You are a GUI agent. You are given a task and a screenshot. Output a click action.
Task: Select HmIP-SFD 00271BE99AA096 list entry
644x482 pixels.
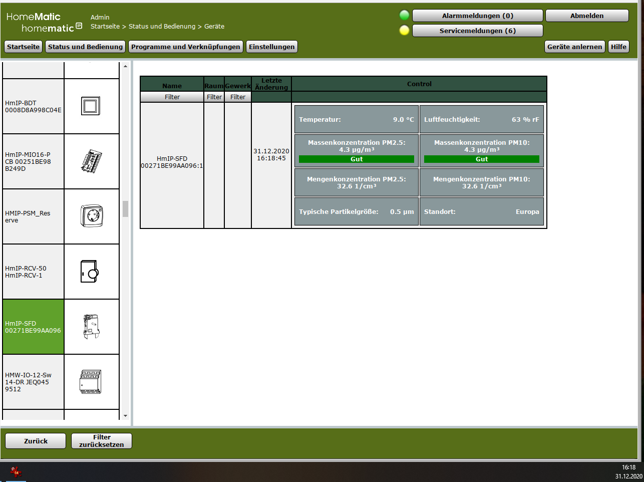point(34,327)
